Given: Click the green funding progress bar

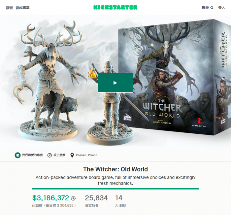Looking at the screenshot, I should [x=115, y=189].
